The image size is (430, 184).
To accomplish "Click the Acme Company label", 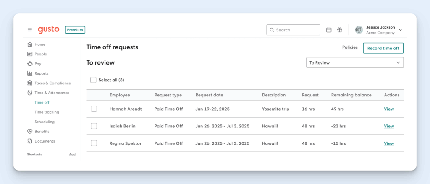I will (380, 33).
